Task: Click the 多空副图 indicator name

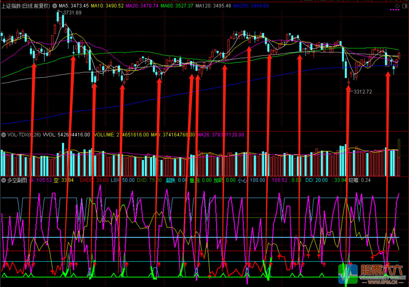Action: click(x=18, y=180)
